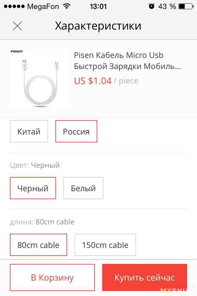Pick the 80cm cable length

(x=38, y=245)
